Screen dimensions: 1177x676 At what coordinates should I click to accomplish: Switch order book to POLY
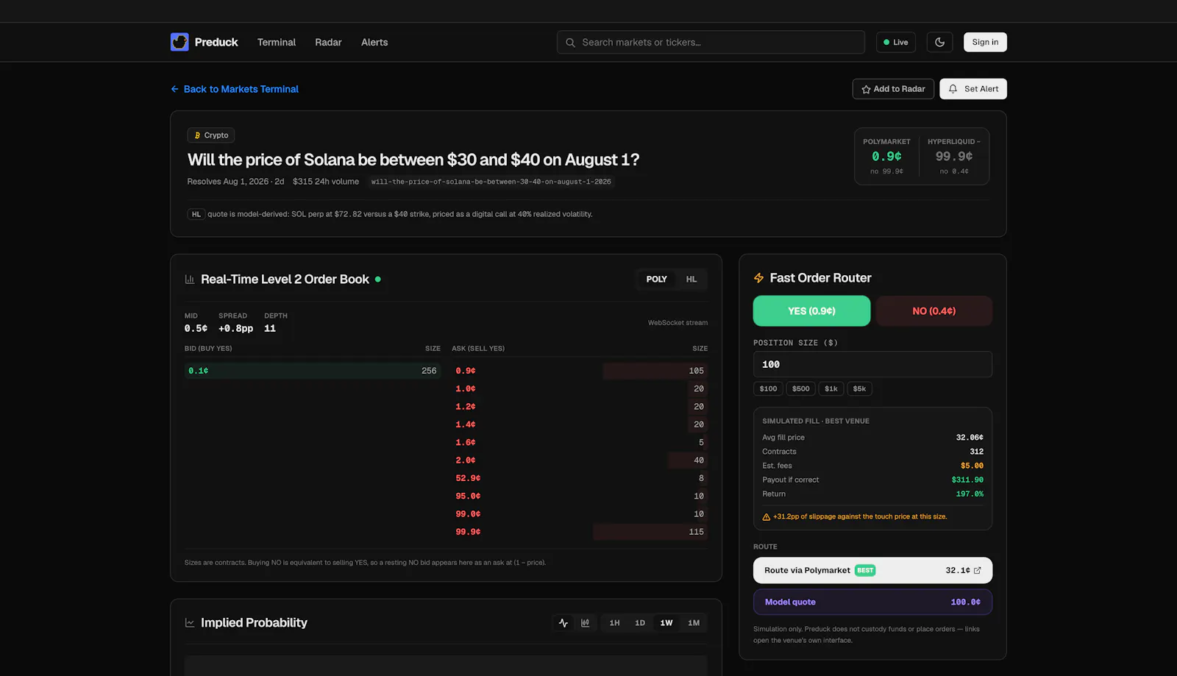tap(657, 280)
